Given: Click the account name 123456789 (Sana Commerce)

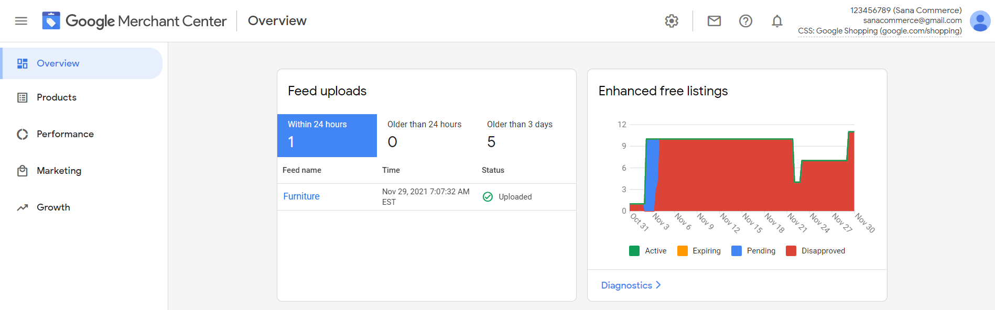Looking at the screenshot, I should click(906, 10).
